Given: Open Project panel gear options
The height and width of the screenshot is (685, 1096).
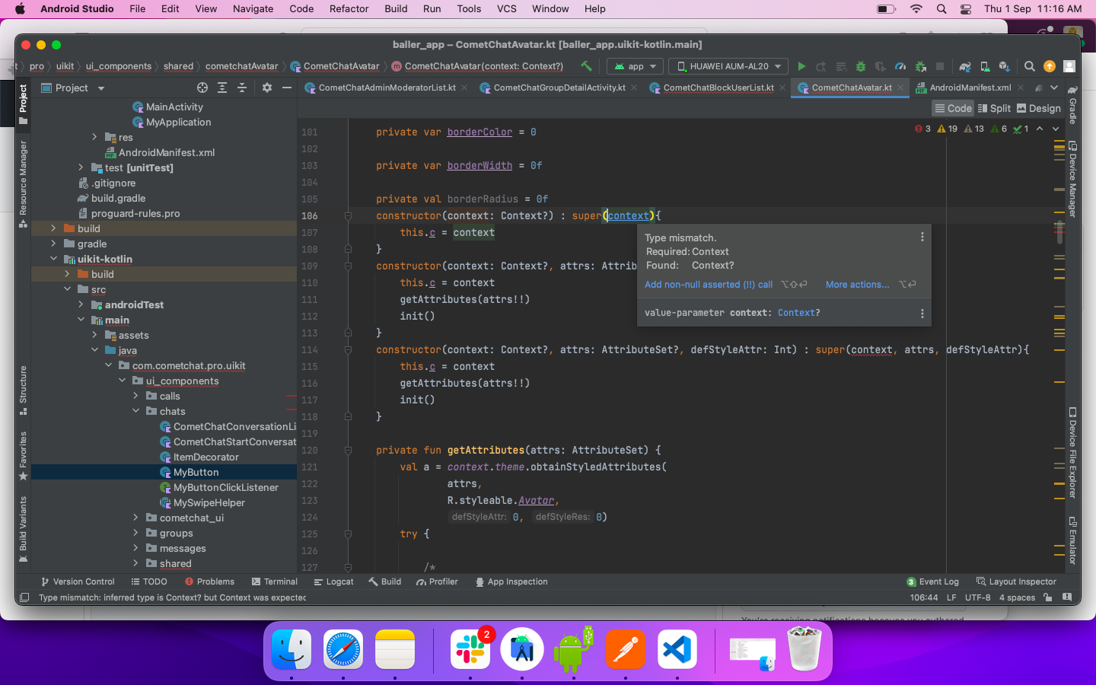Looking at the screenshot, I should (266, 88).
